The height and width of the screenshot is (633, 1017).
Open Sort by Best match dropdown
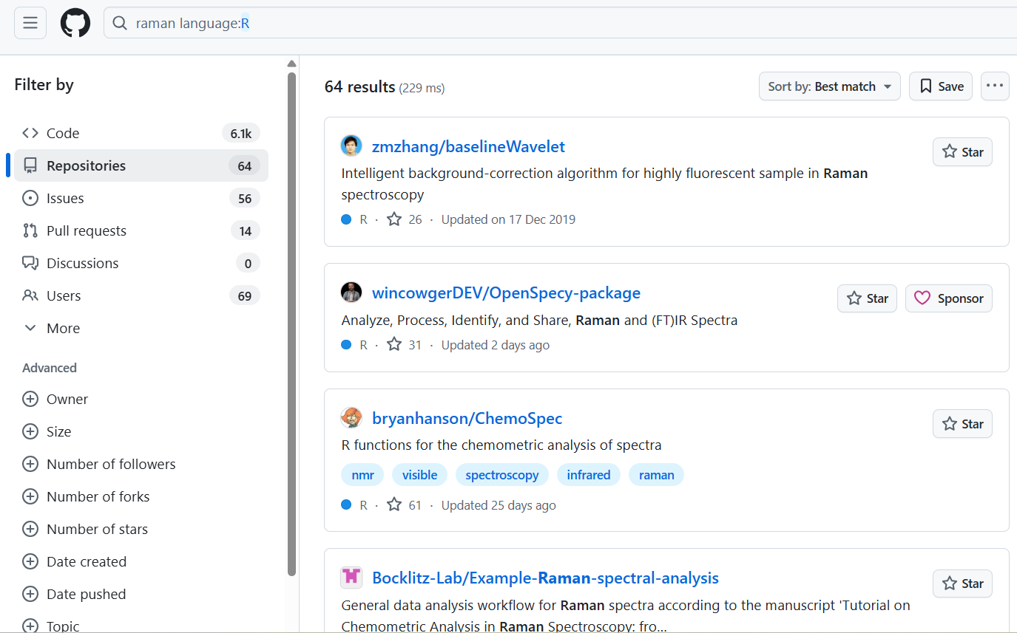[830, 86]
